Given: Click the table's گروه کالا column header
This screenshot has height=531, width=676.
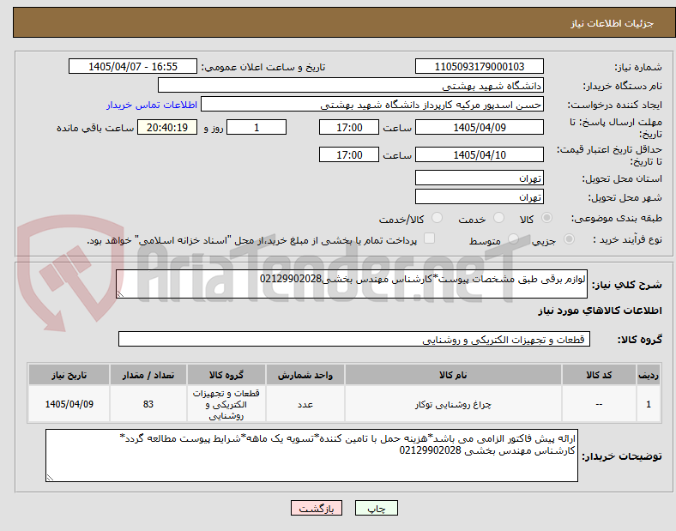Looking at the screenshot, I should [226, 375].
